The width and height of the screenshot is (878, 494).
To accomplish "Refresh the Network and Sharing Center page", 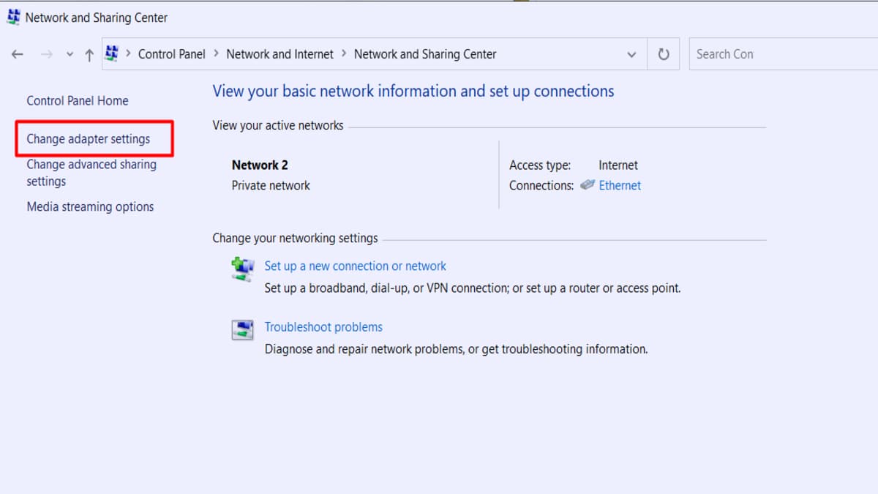I will (664, 54).
